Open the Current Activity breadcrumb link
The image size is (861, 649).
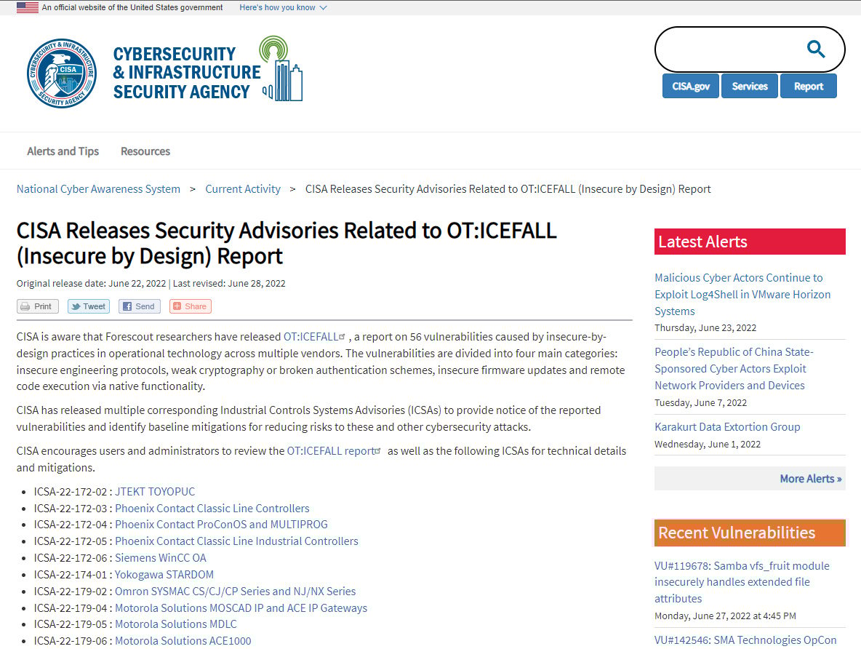(243, 189)
